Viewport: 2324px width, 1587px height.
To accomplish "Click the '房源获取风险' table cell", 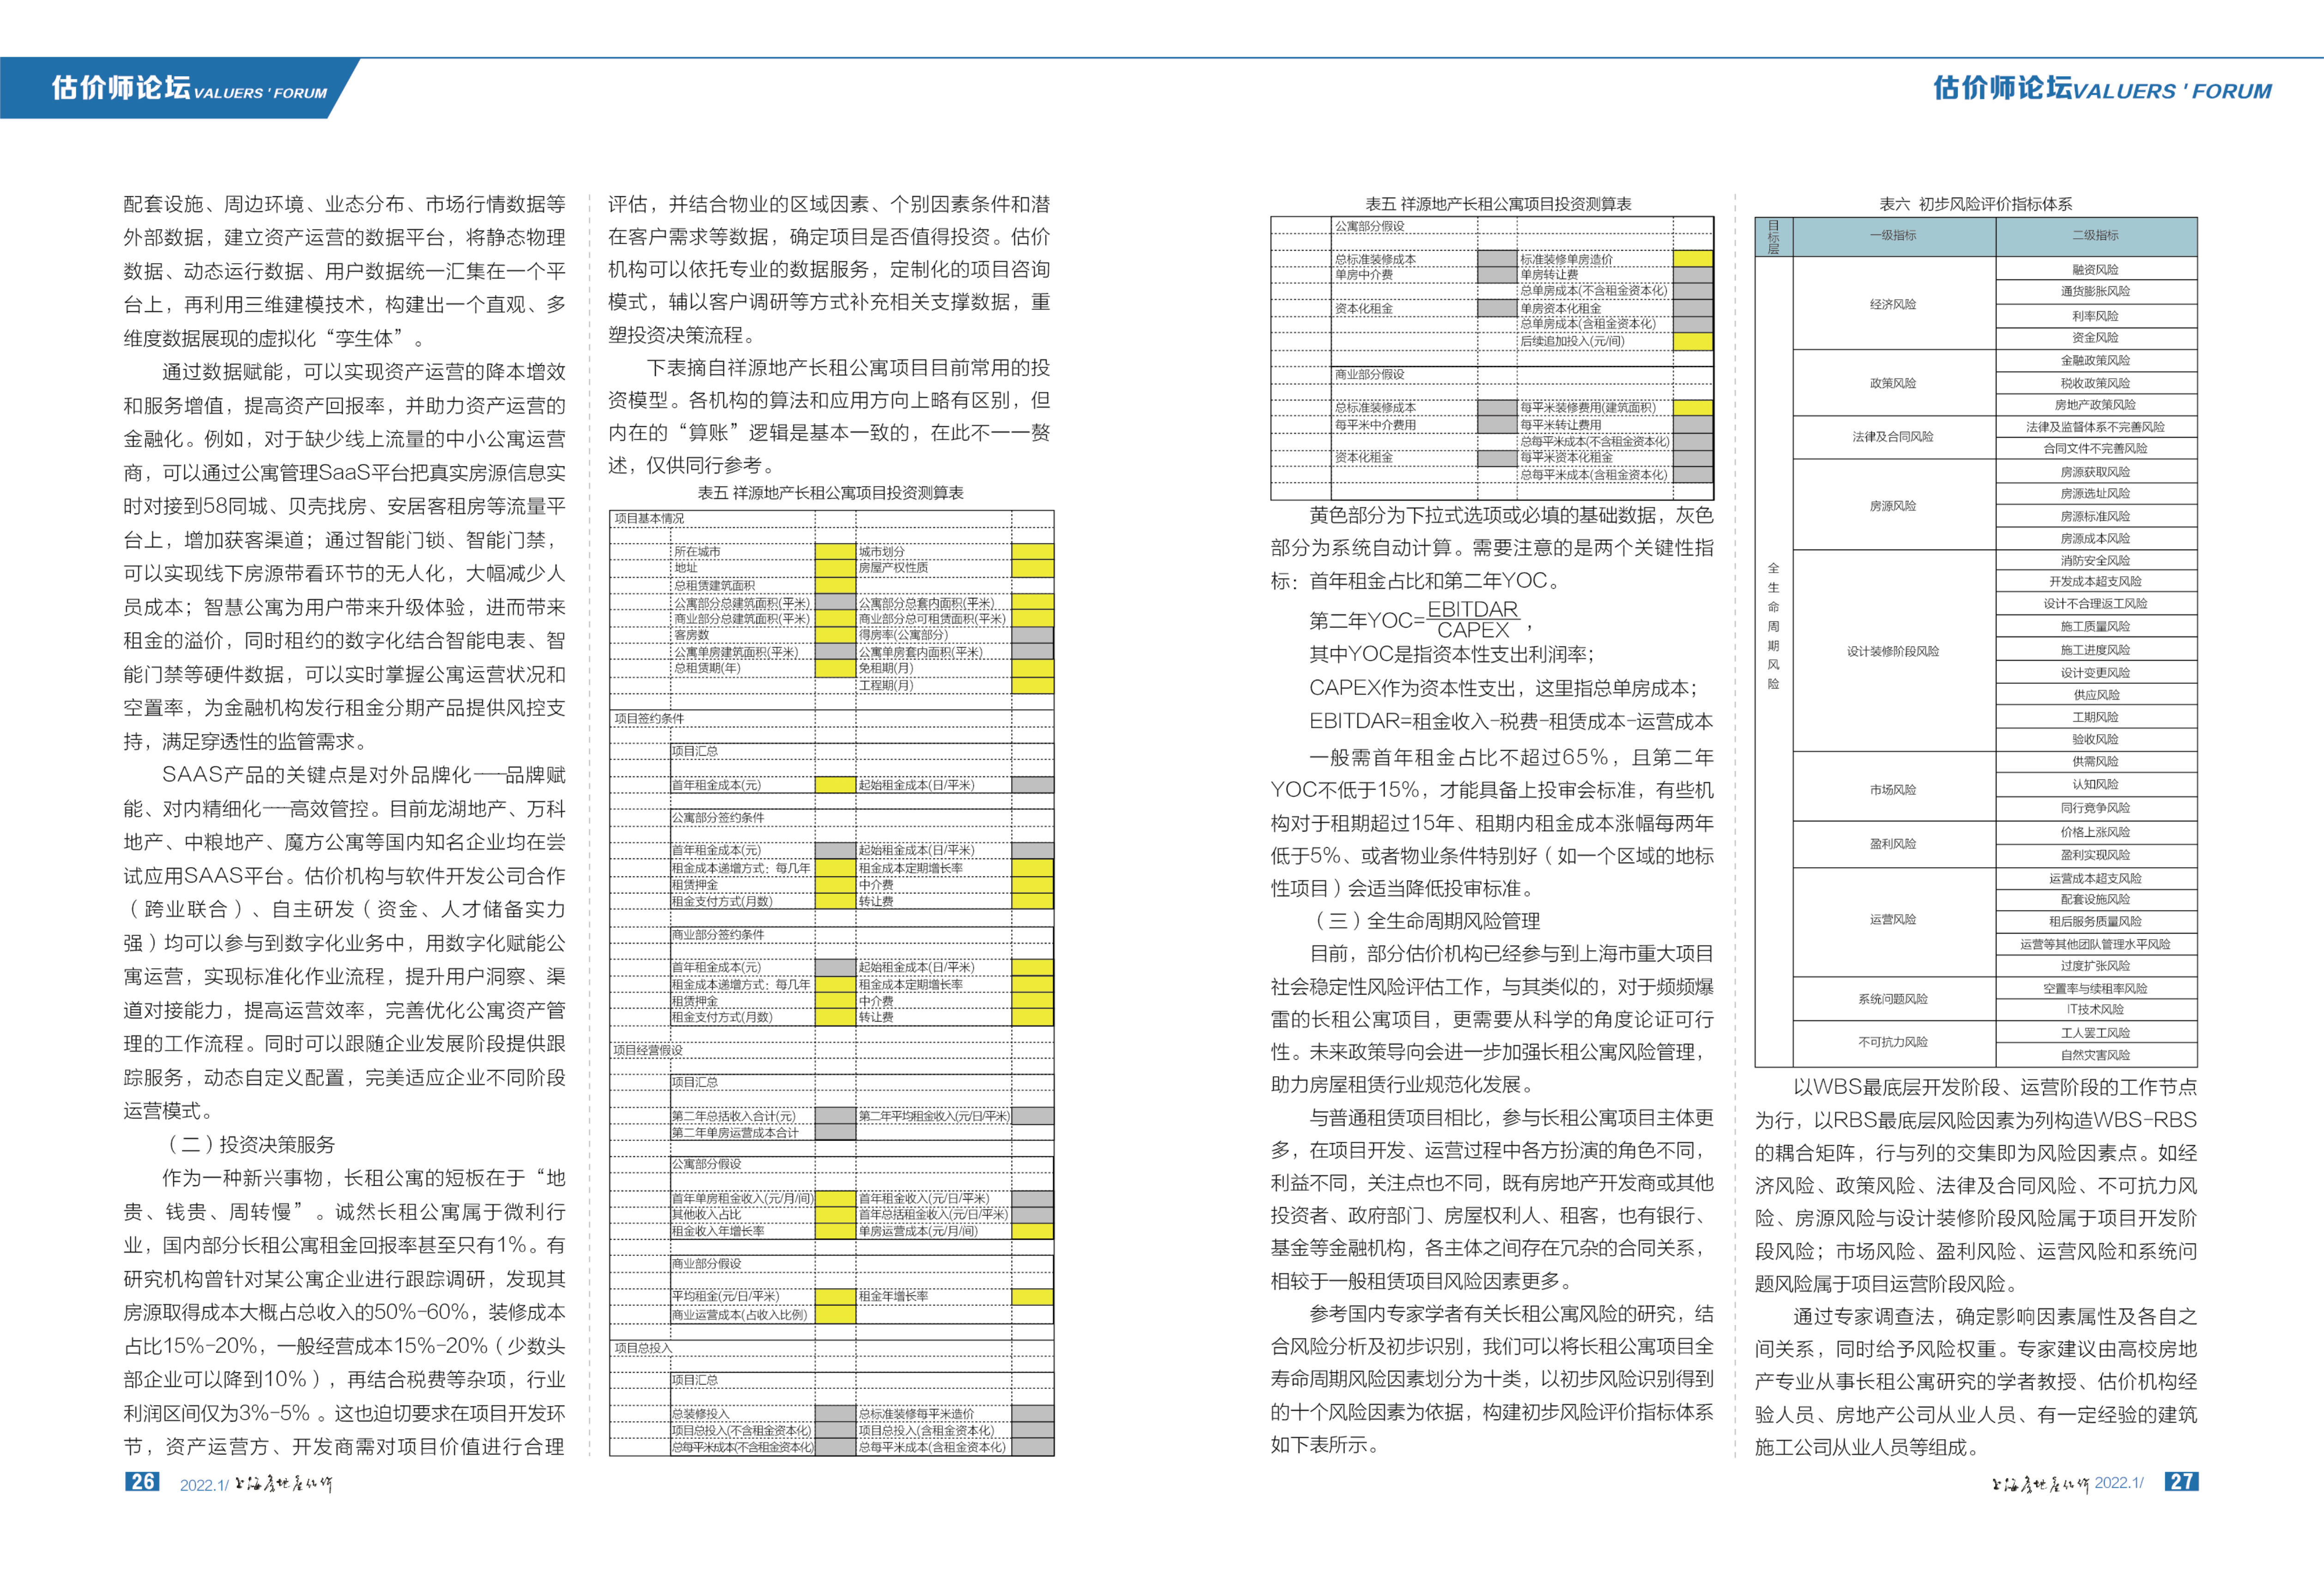I will click(2096, 471).
